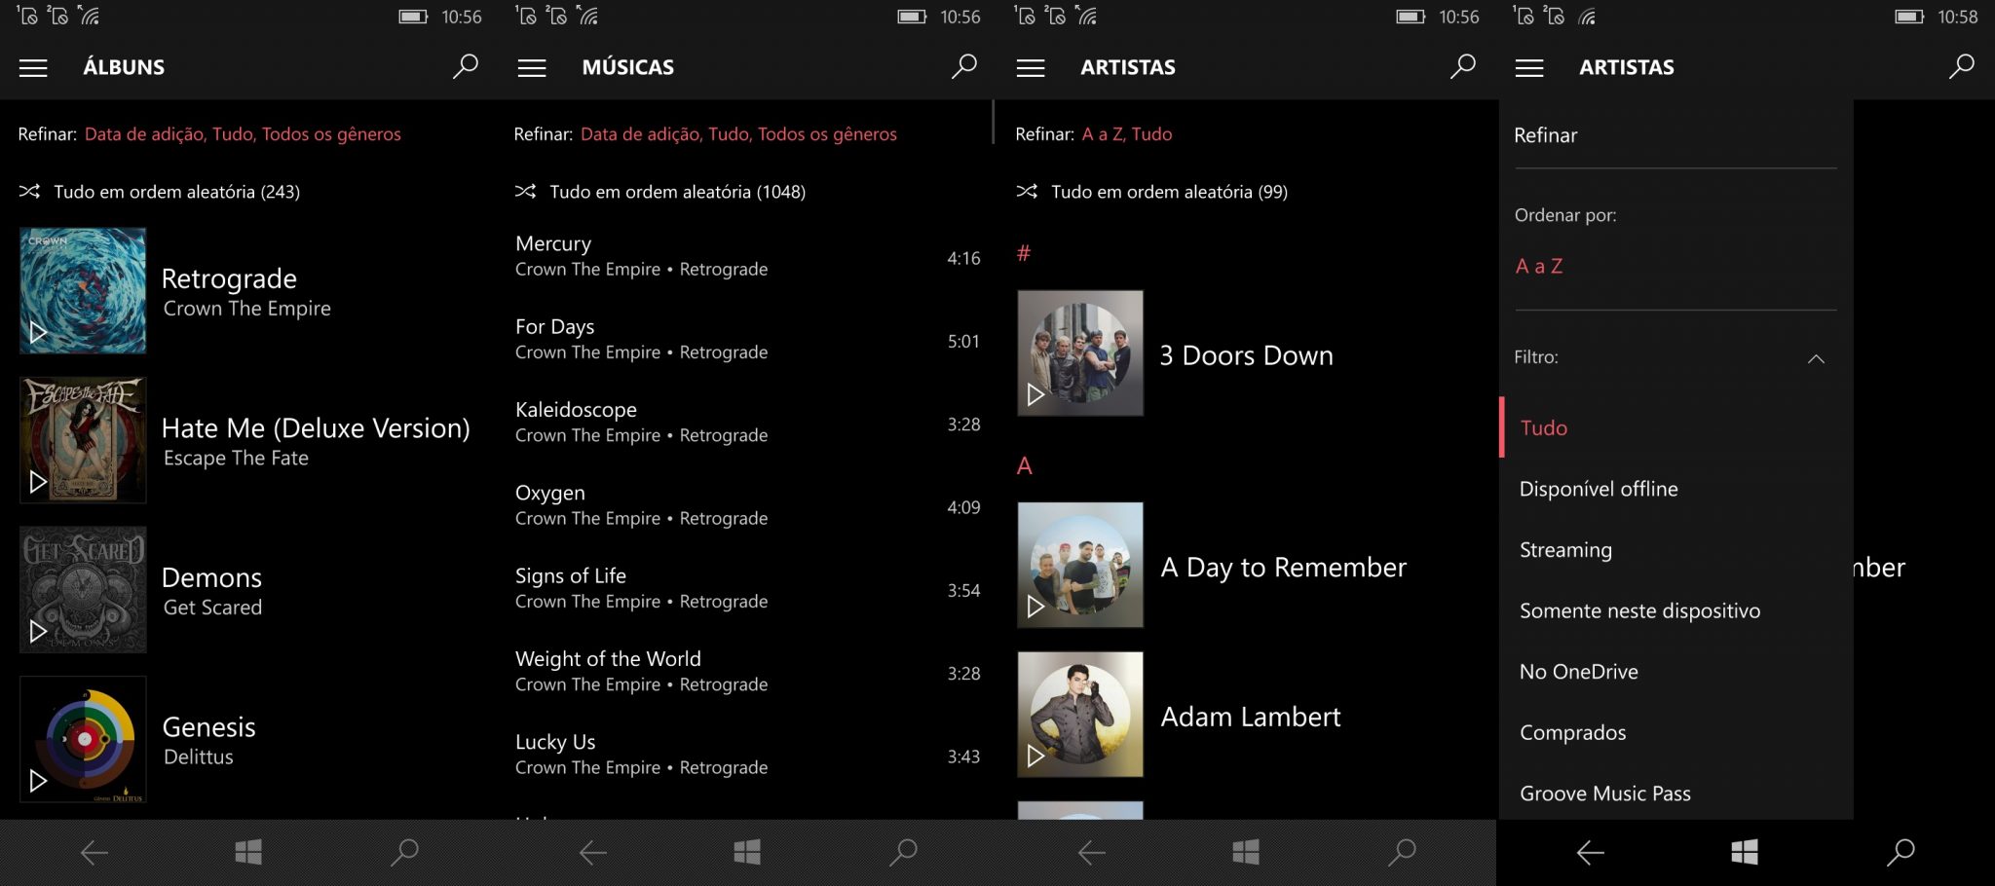Tap back button under Músicas screen
Viewport: 1995px width, 886px height.
[593, 853]
